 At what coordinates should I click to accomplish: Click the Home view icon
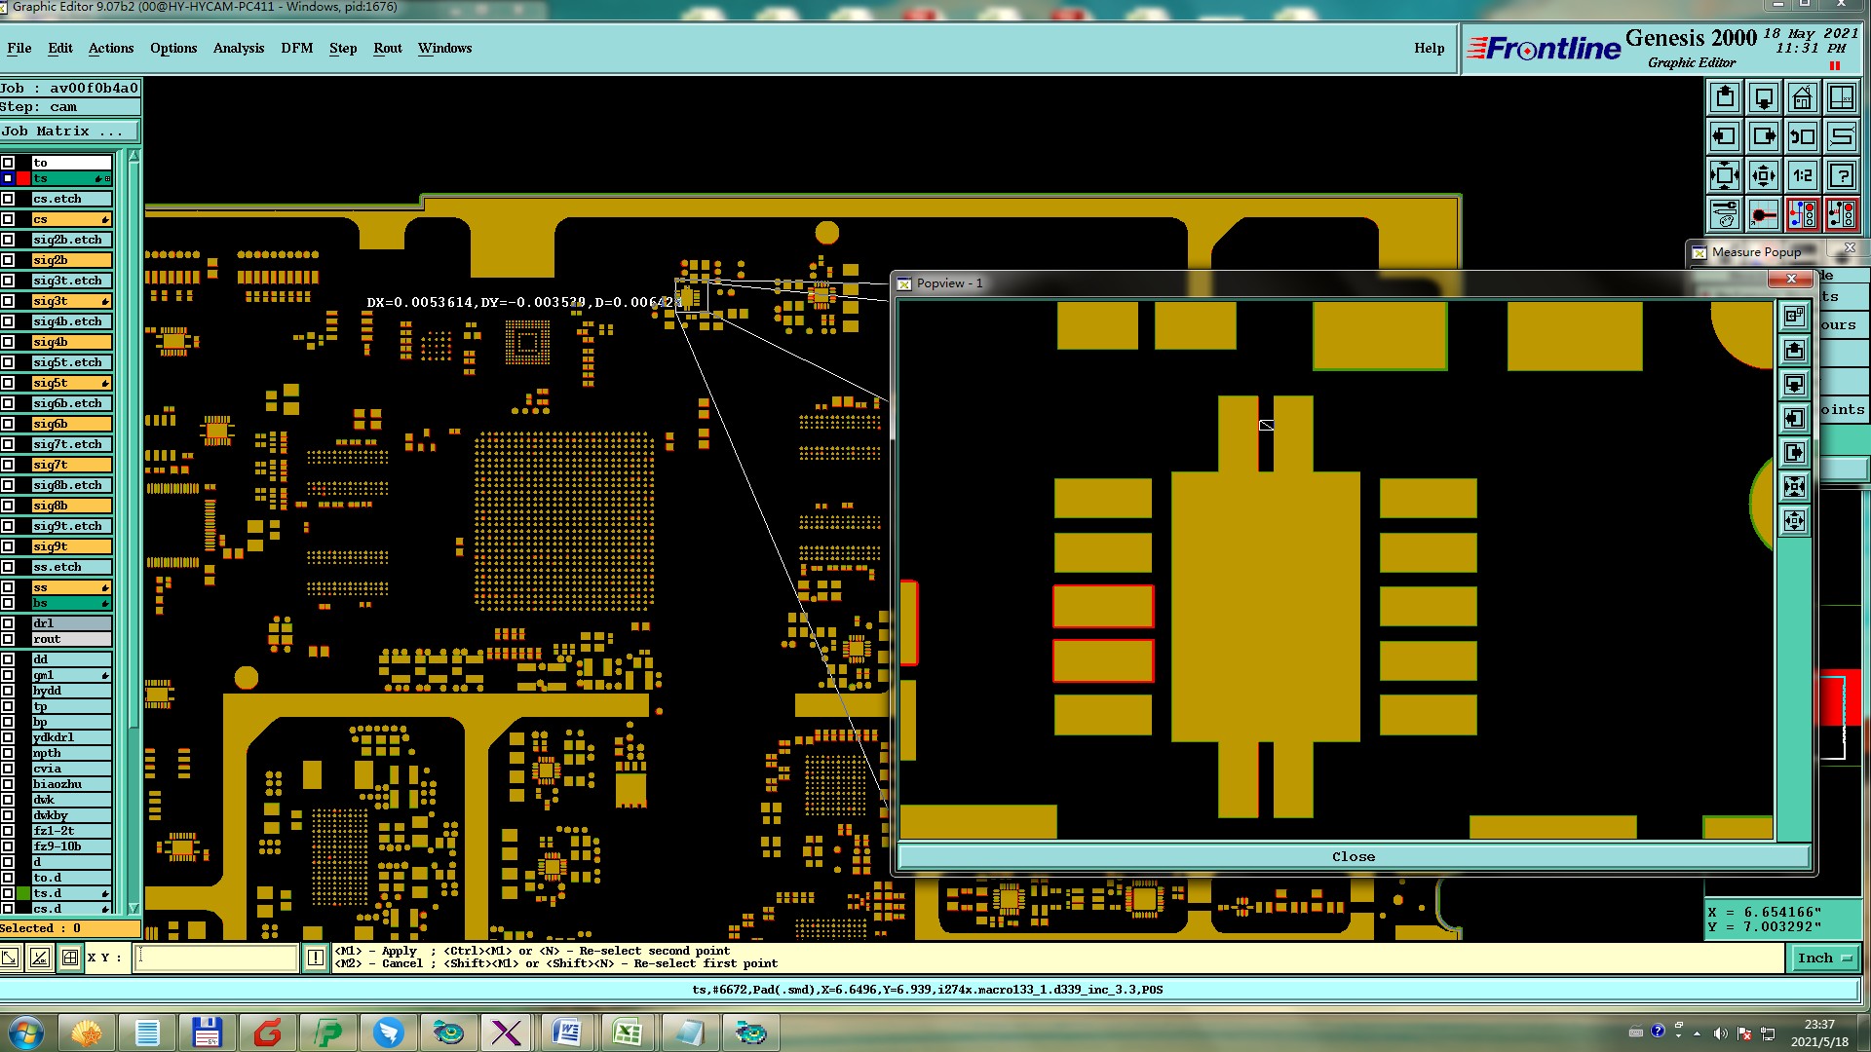(1802, 97)
